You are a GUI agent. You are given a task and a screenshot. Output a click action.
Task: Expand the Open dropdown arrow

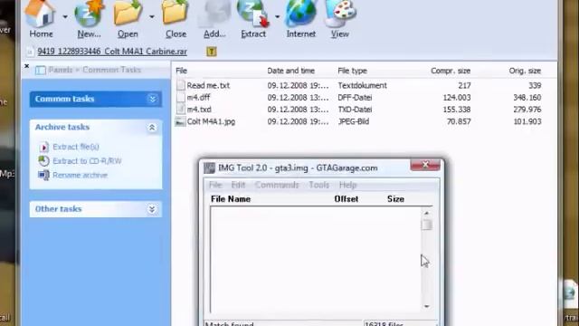[x=152, y=16]
